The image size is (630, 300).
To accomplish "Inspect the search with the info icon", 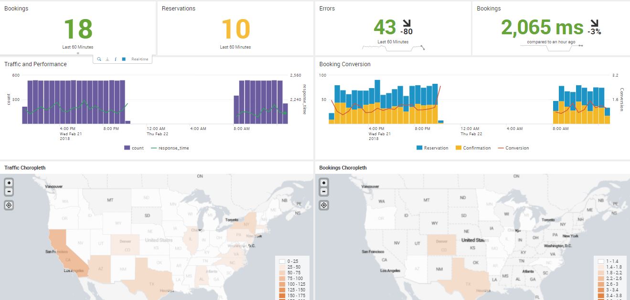I will pos(116,59).
